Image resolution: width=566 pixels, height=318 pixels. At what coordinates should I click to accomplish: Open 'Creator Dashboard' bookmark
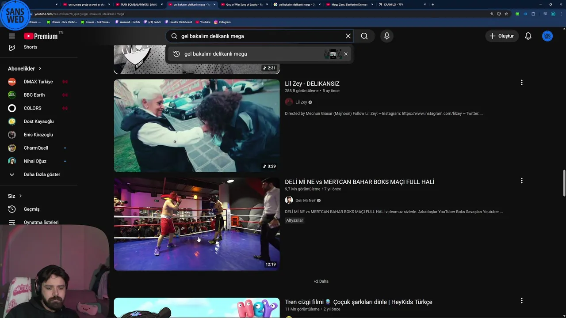[x=178, y=22]
